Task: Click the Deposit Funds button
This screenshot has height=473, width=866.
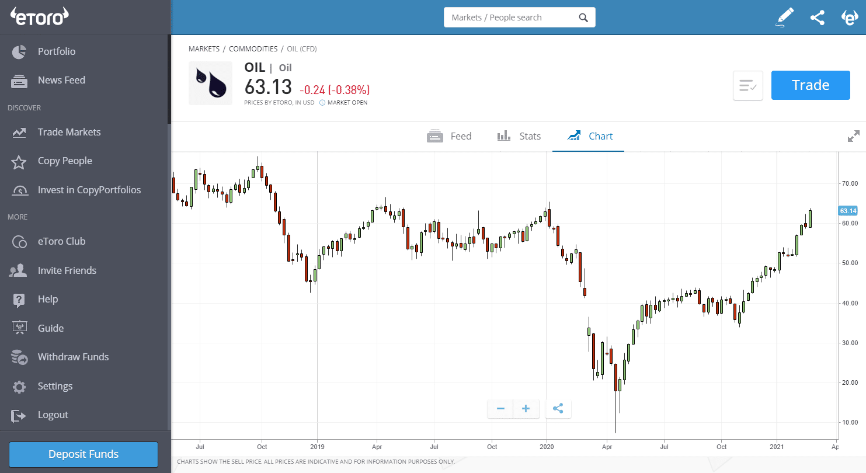Action: [x=84, y=454]
